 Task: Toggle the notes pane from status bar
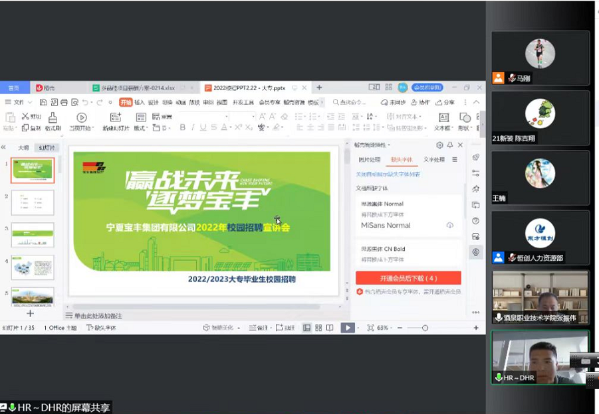click(x=257, y=328)
